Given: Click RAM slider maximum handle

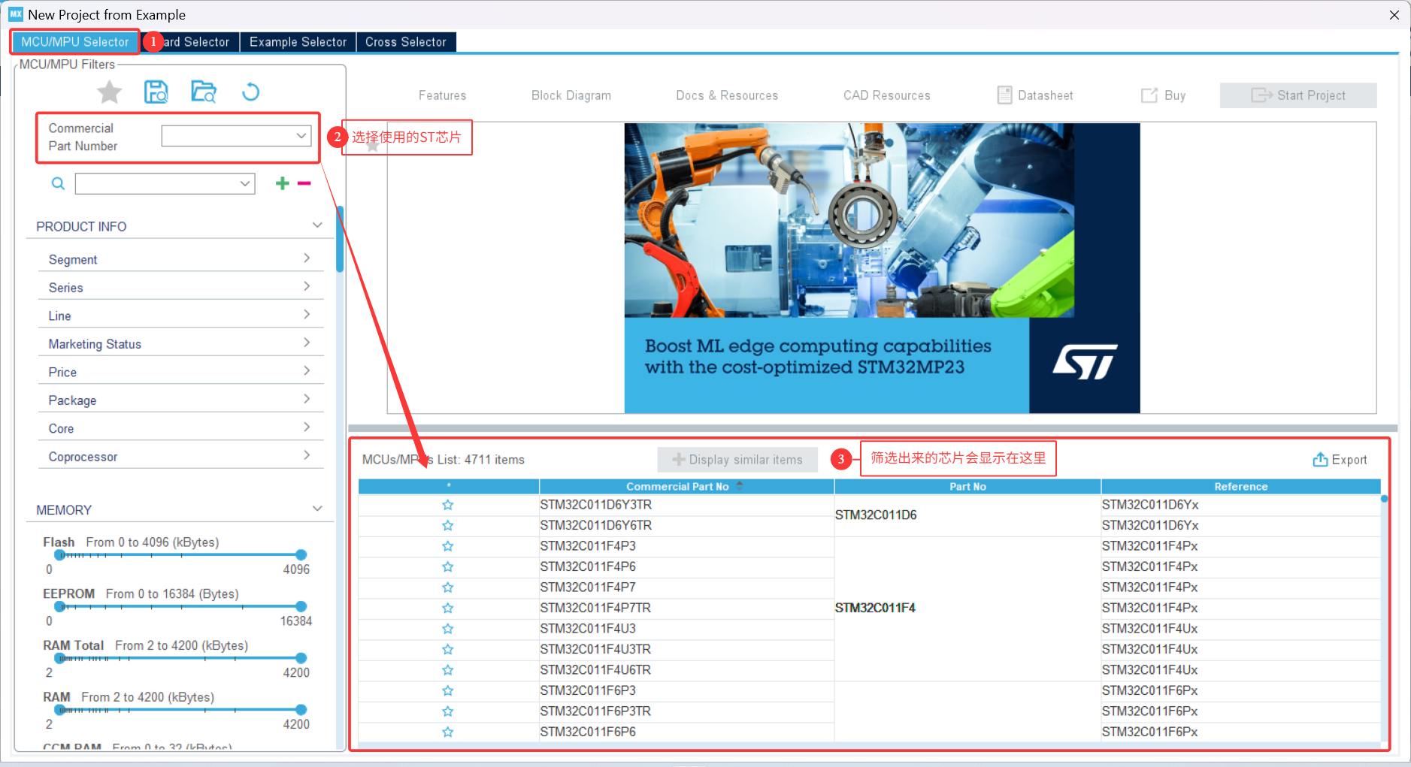Looking at the screenshot, I should pos(301,710).
